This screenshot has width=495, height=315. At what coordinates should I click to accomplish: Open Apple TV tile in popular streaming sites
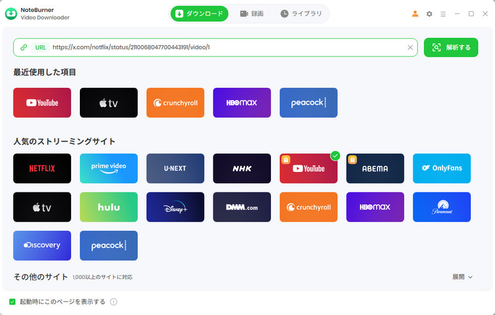click(x=42, y=207)
